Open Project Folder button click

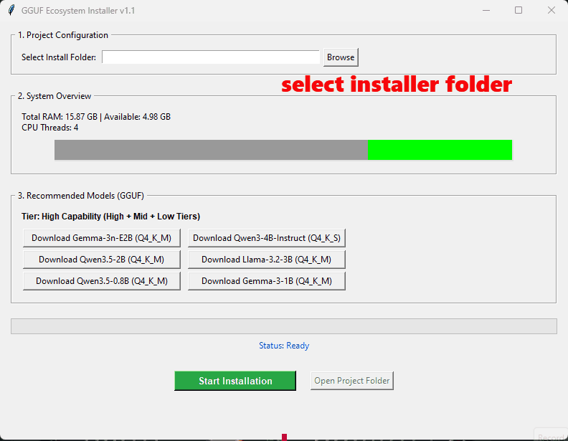pos(352,381)
